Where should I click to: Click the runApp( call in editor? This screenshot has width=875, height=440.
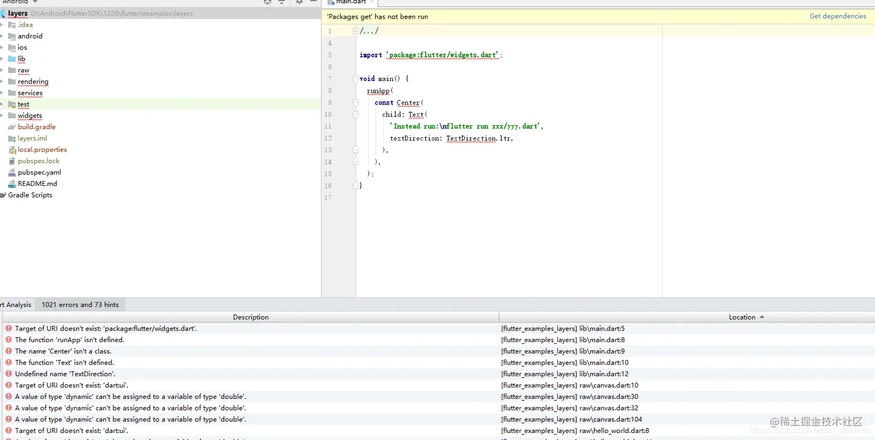pyautogui.click(x=380, y=91)
